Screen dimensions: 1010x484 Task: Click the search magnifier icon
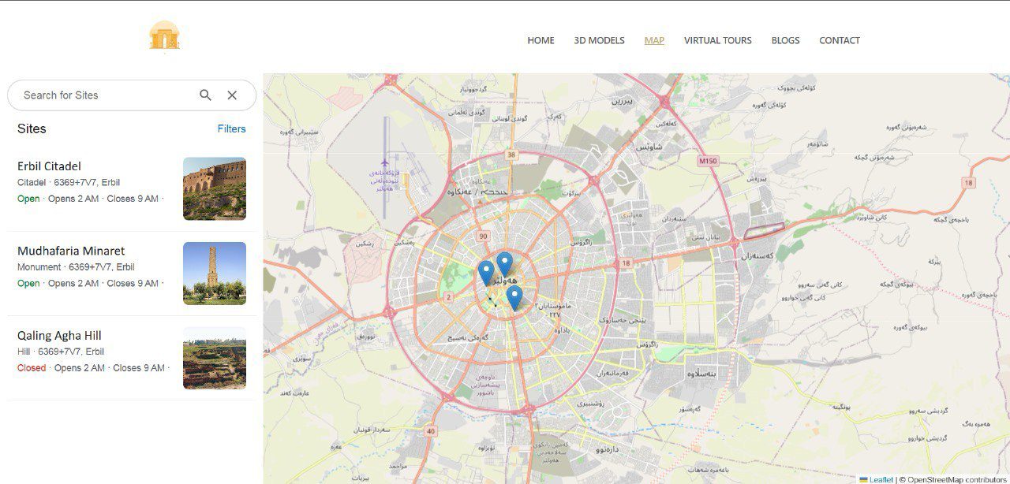pos(205,95)
